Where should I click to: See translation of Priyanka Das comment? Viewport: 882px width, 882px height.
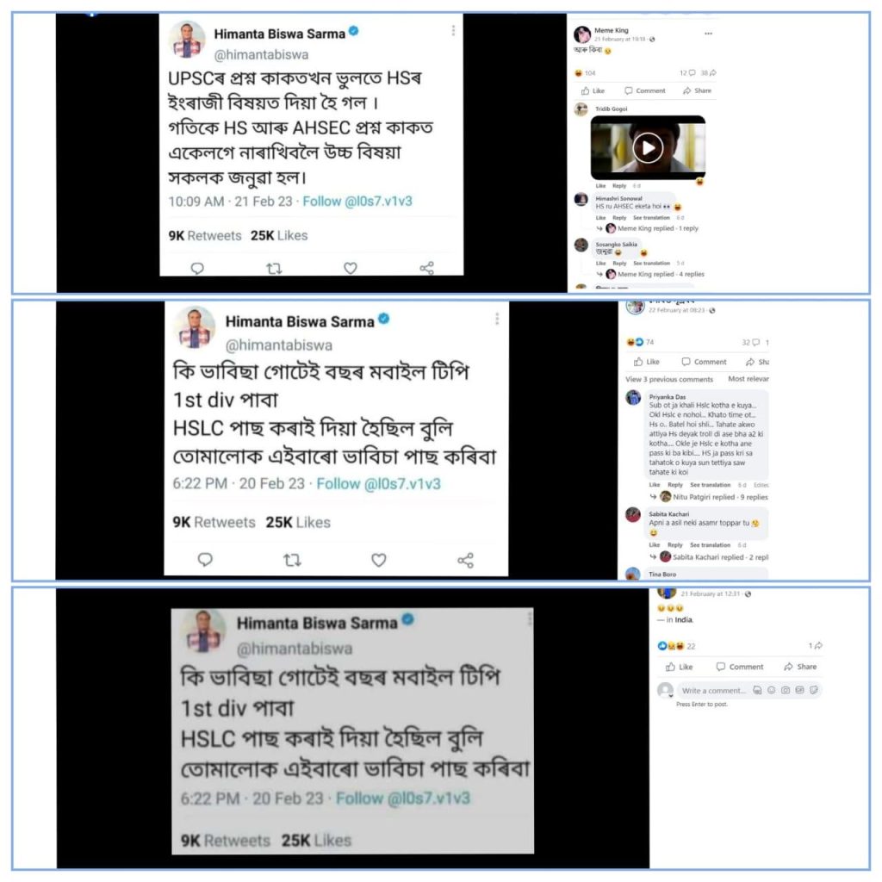pos(710,485)
